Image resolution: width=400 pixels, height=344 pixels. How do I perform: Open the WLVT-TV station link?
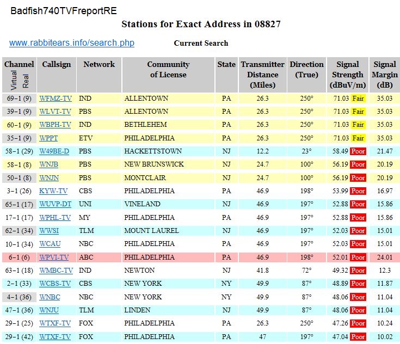[x=55, y=112]
